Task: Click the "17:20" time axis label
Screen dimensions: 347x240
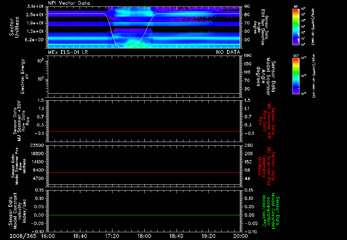Action: (x=112, y=236)
